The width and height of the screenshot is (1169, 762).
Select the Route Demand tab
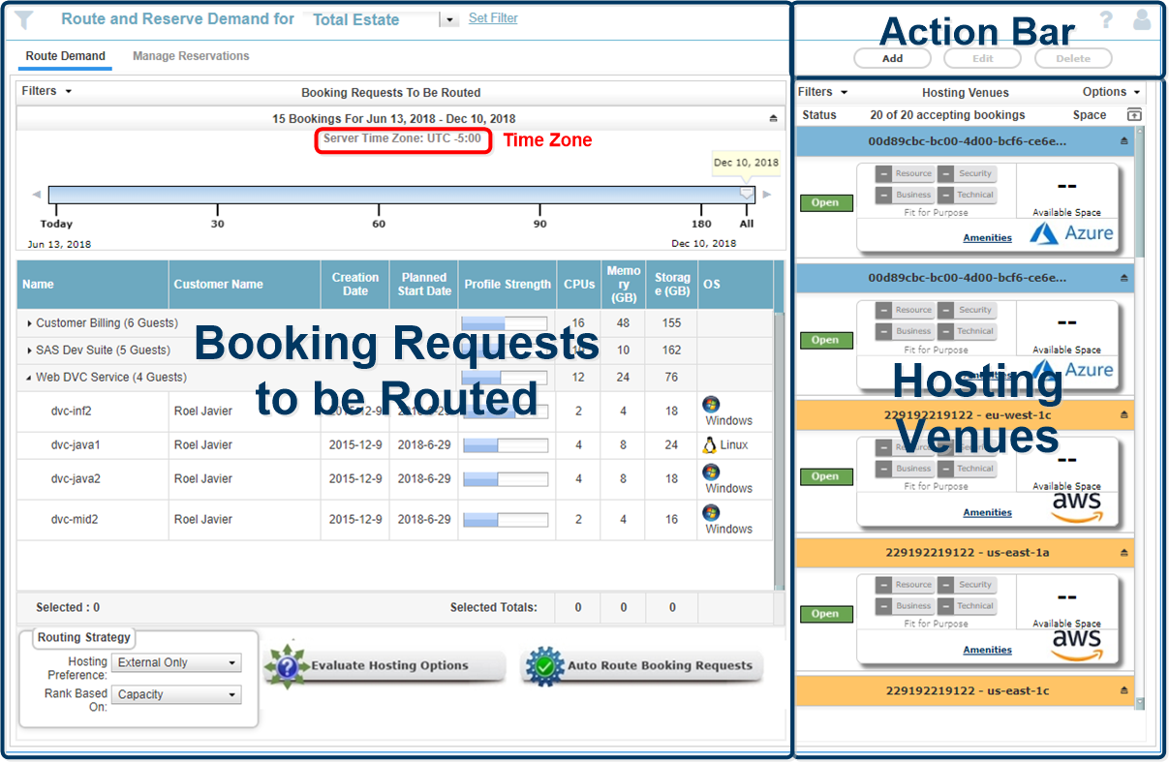tap(65, 56)
